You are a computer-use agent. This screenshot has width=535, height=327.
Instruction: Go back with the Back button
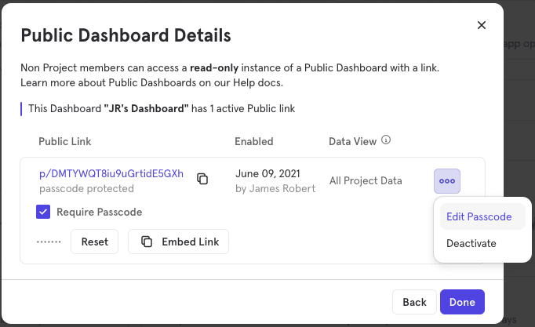pyautogui.click(x=414, y=302)
